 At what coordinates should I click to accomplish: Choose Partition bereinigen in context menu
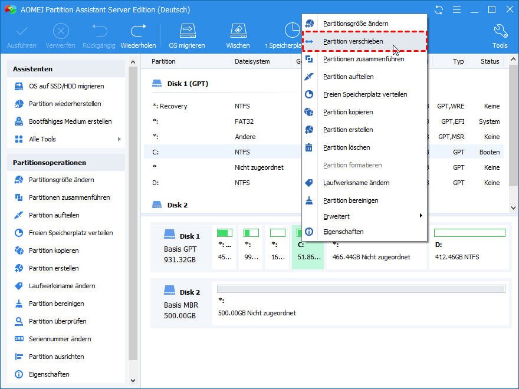364,200
